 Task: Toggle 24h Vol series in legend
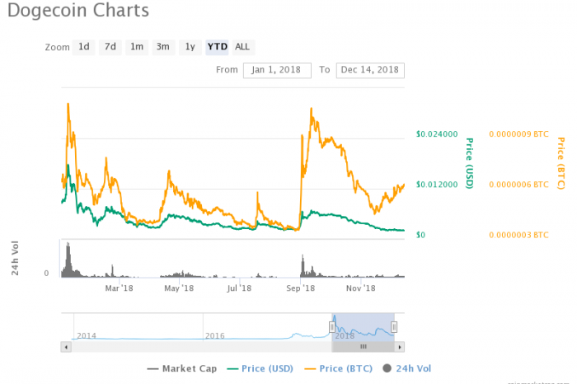click(407, 368)
